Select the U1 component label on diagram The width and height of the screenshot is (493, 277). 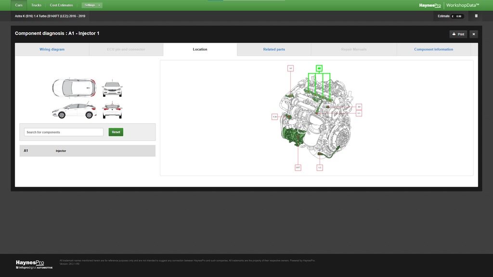point(359,113)
